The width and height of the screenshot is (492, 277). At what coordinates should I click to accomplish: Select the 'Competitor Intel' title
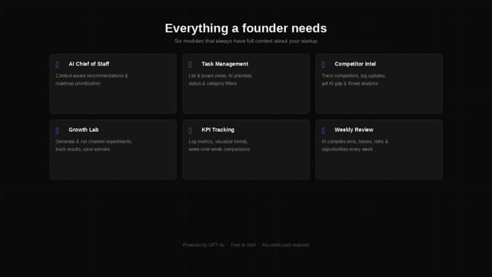[x=355, y=64]
